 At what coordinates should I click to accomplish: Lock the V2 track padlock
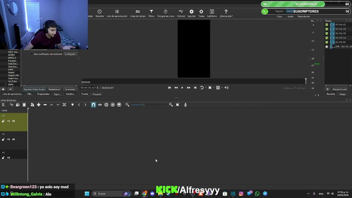pyautogui.click(x=3, y=121)
